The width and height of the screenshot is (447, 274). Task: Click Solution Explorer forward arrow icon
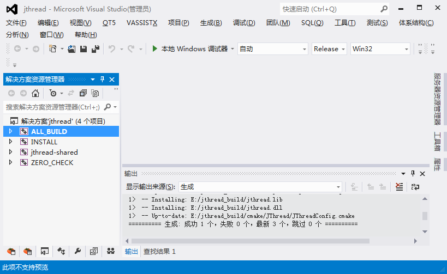click(23, 93)
